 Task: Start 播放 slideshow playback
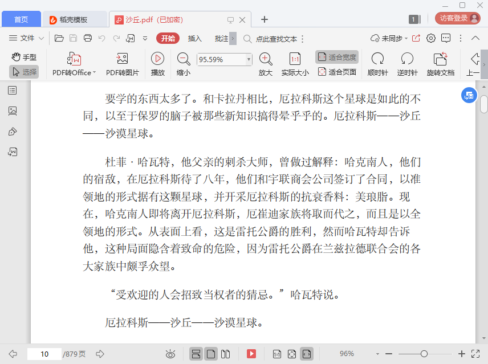(x=158, y=64)
